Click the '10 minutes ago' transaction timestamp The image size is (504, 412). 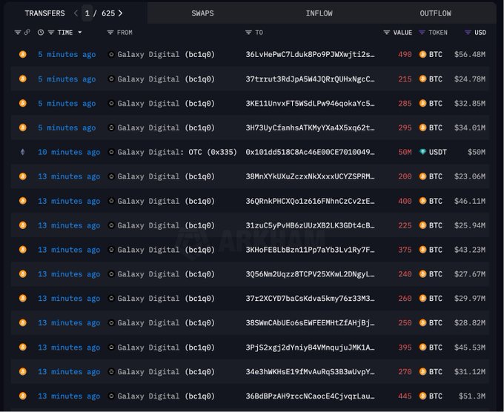pyautogui.click(x=69, y=152)
